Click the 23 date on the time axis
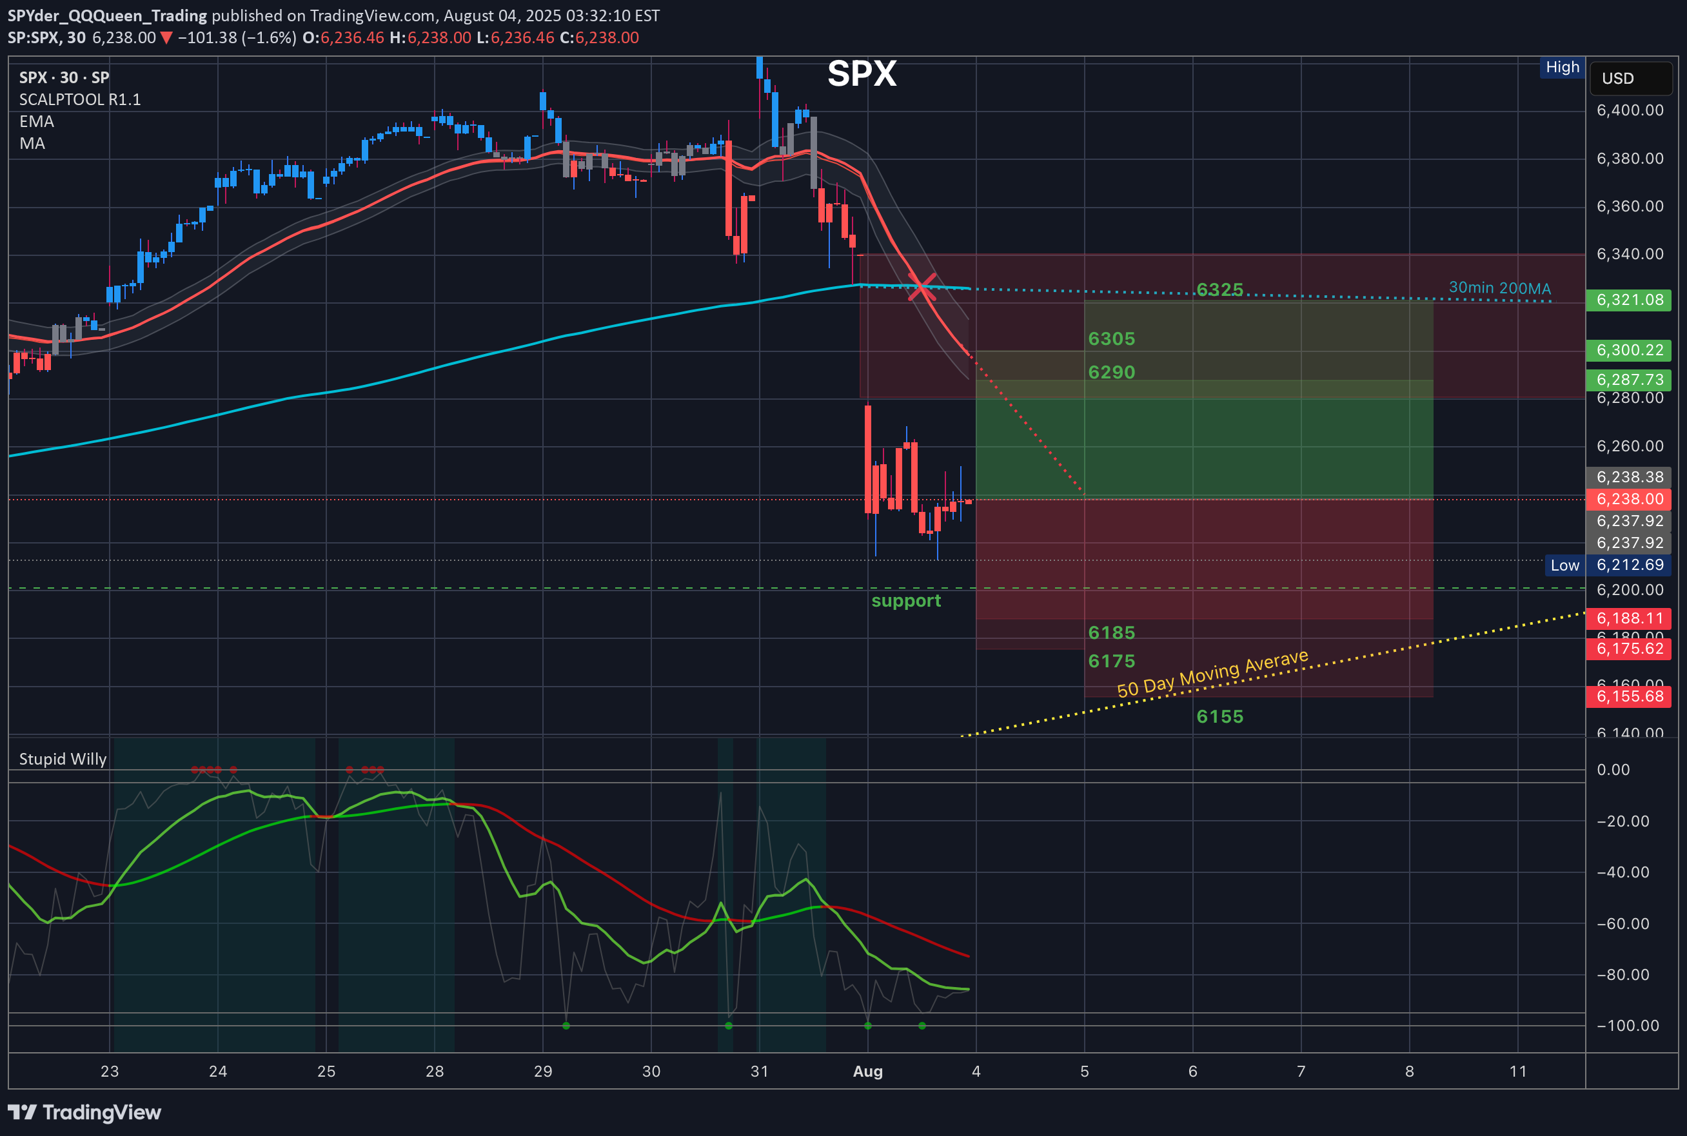1687x1136 pixels. coord(110,1071)
